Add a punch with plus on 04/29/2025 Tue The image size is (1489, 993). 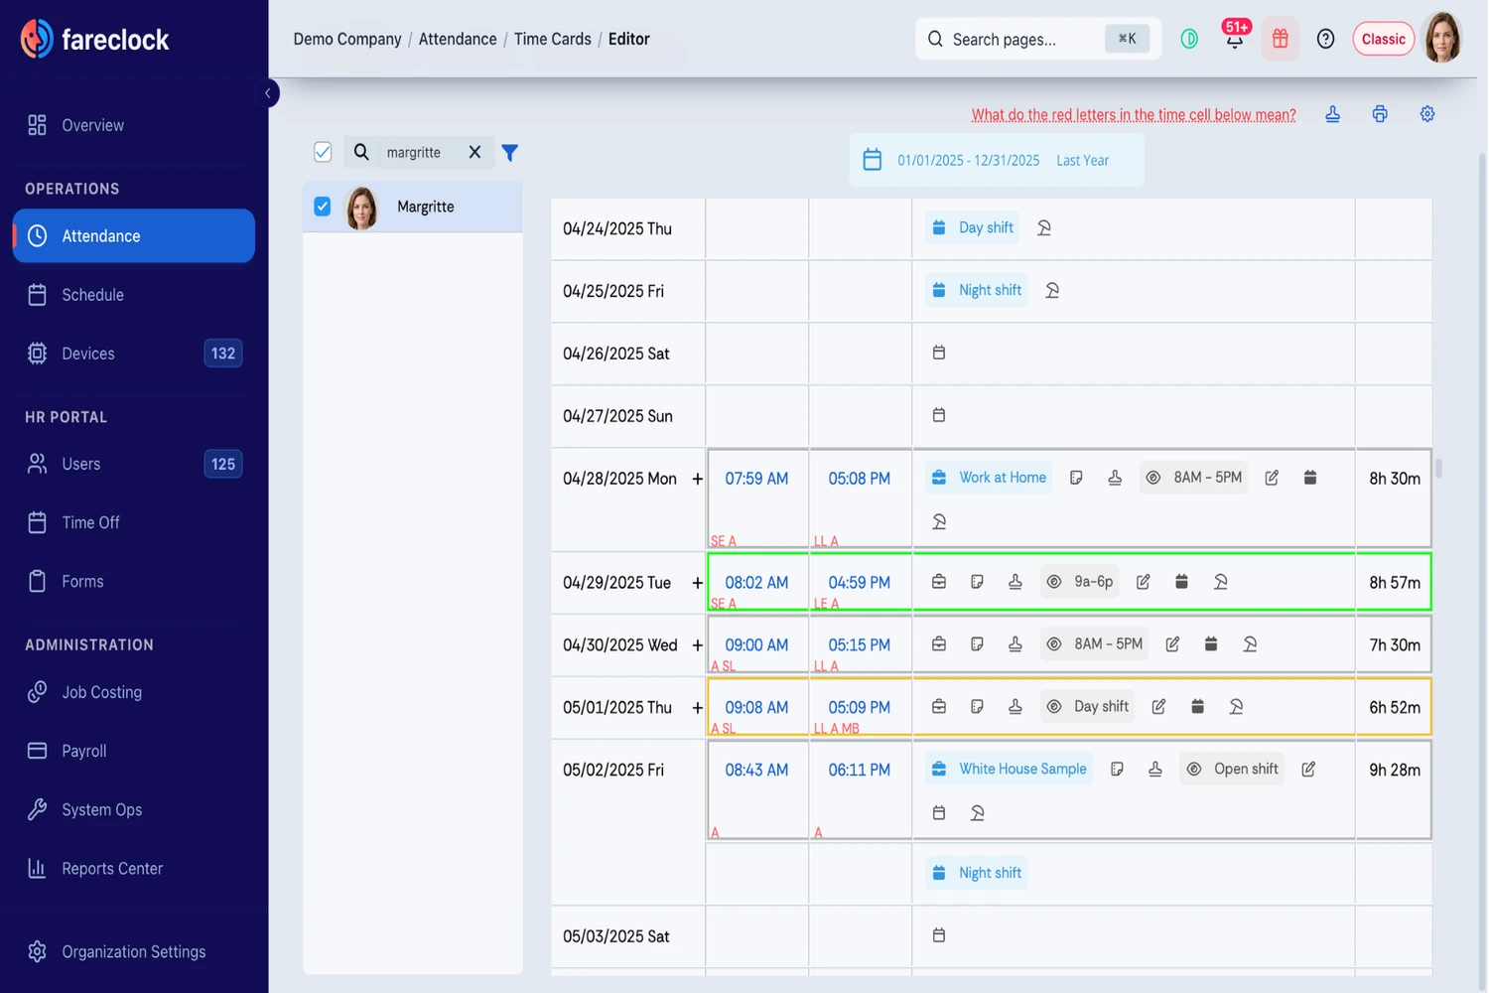[x=697, y=583]
